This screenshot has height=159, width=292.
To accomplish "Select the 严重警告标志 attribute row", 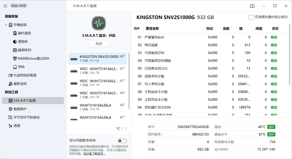I will (210, 37).
